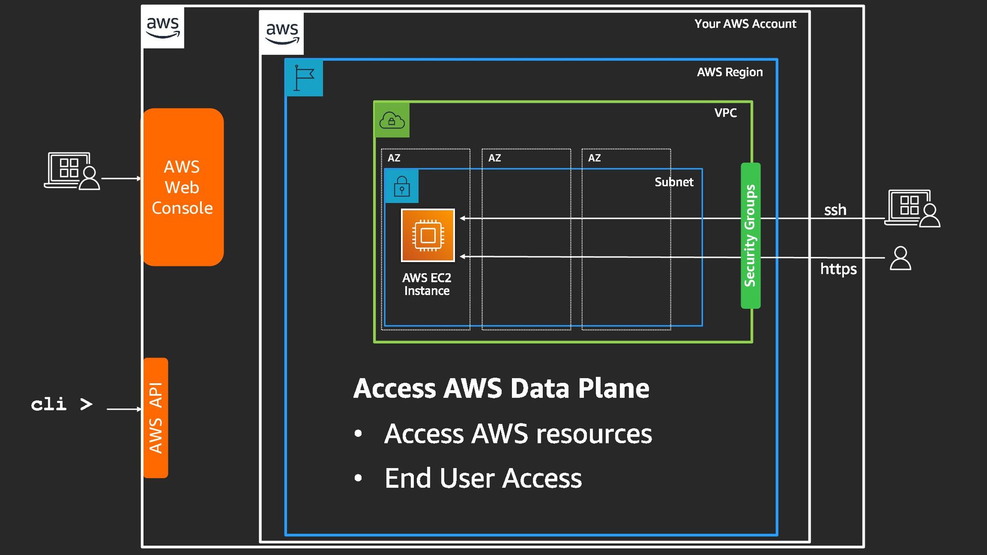
Task: Click the https connection label
Action: tap(838, 269)
